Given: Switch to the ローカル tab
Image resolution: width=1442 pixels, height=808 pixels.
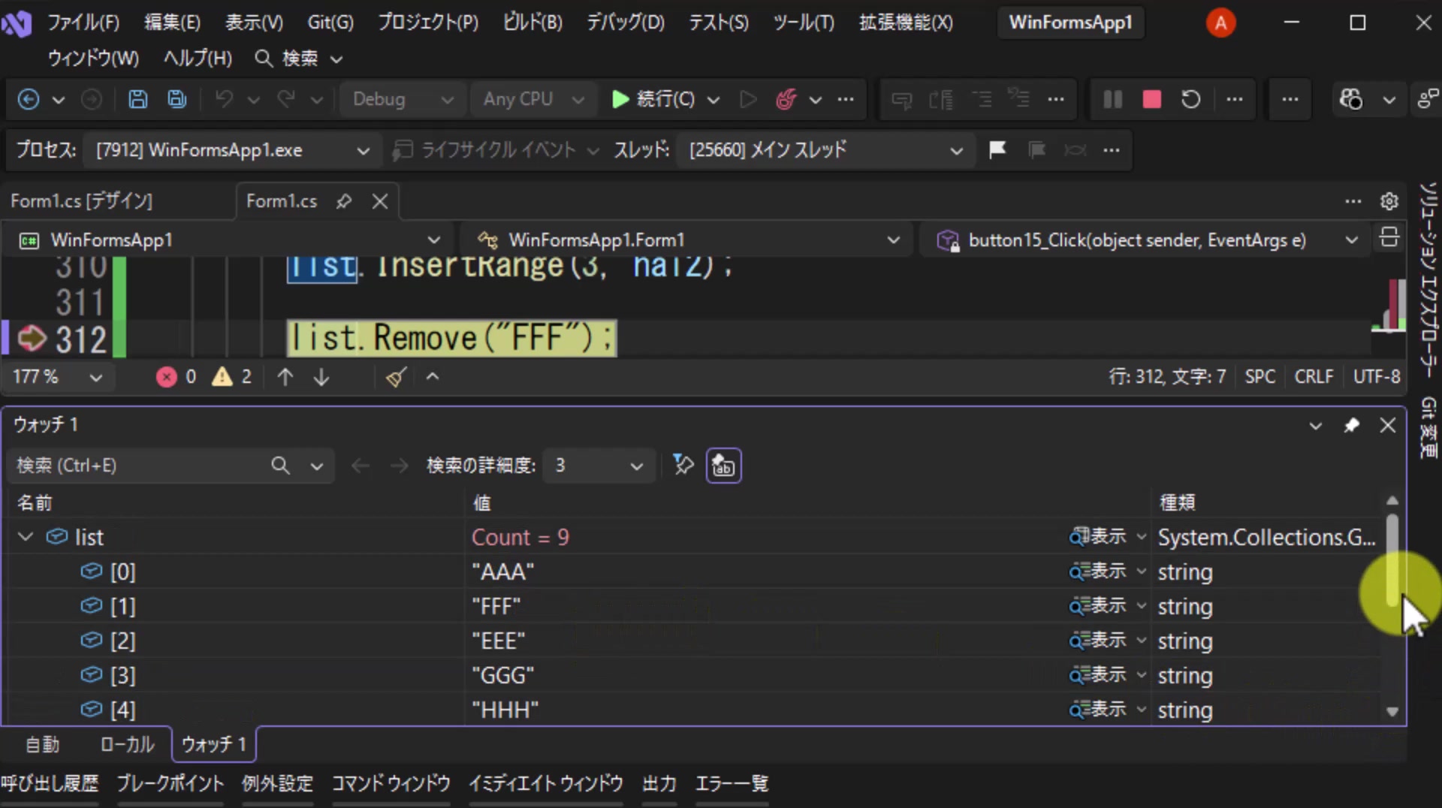Looking at the screenshot, I should pos(127,745).
